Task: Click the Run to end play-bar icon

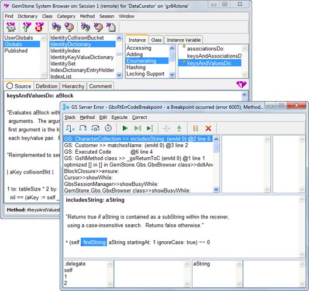Action: coord(138,129)
